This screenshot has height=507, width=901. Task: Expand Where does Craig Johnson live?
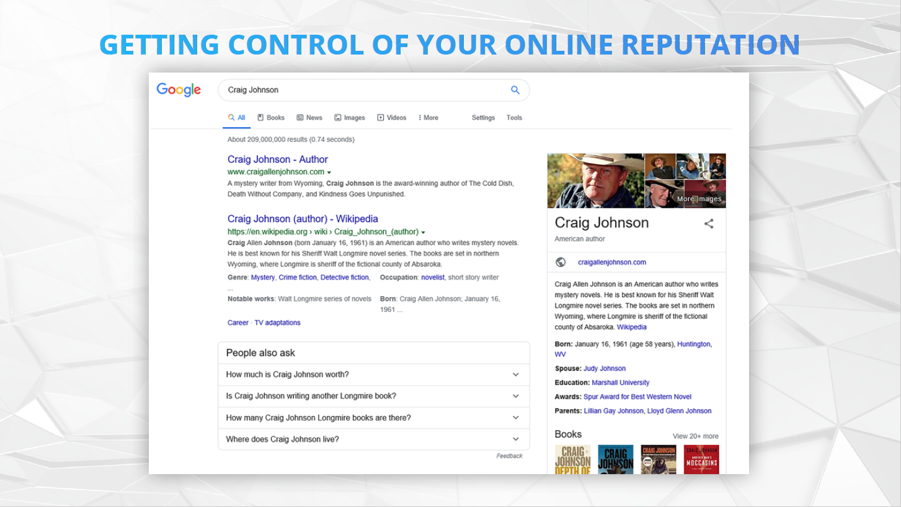point(374,439)
